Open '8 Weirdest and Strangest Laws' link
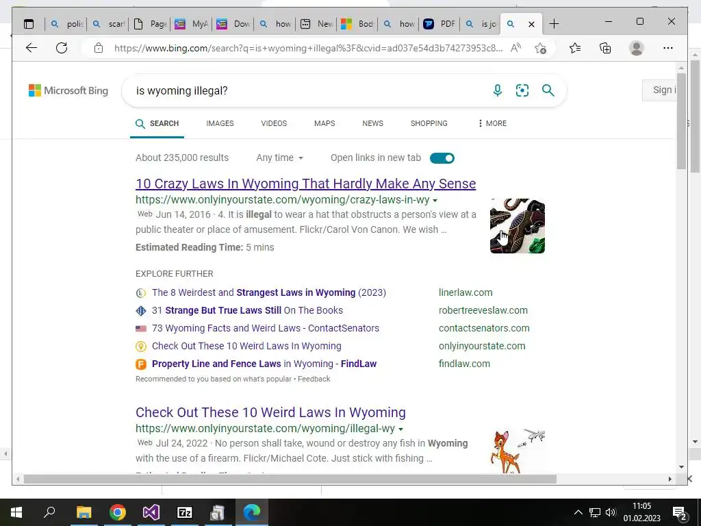This screenshot has height=526, width=701. click(x=268, y=292)
